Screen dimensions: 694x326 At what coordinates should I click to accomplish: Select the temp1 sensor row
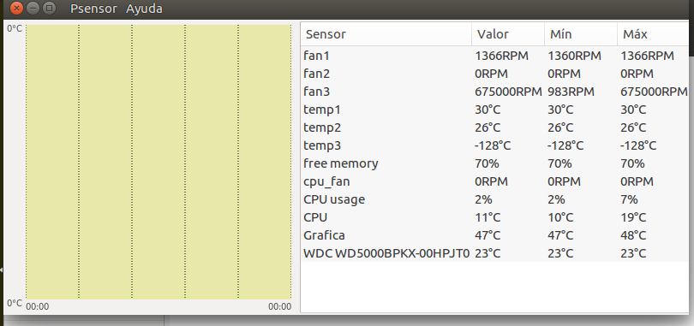point(498,110)
